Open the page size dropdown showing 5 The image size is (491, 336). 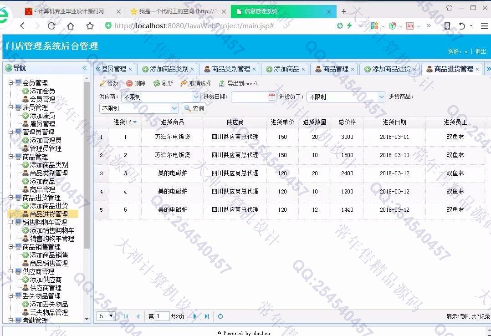(106, 316)
